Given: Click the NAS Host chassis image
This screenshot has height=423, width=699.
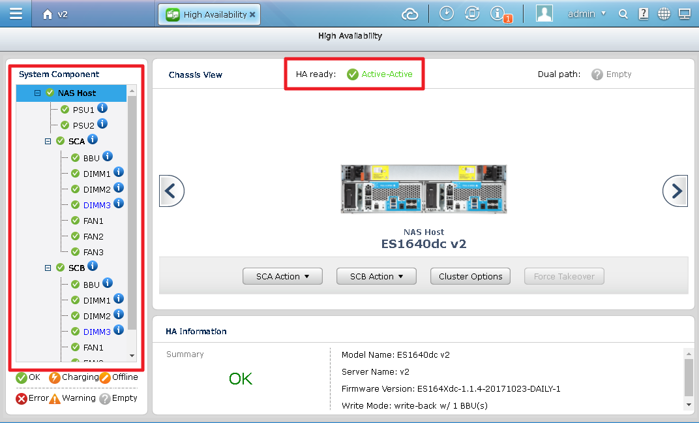Looking at the screenshot, I should [x=423, y=189].
